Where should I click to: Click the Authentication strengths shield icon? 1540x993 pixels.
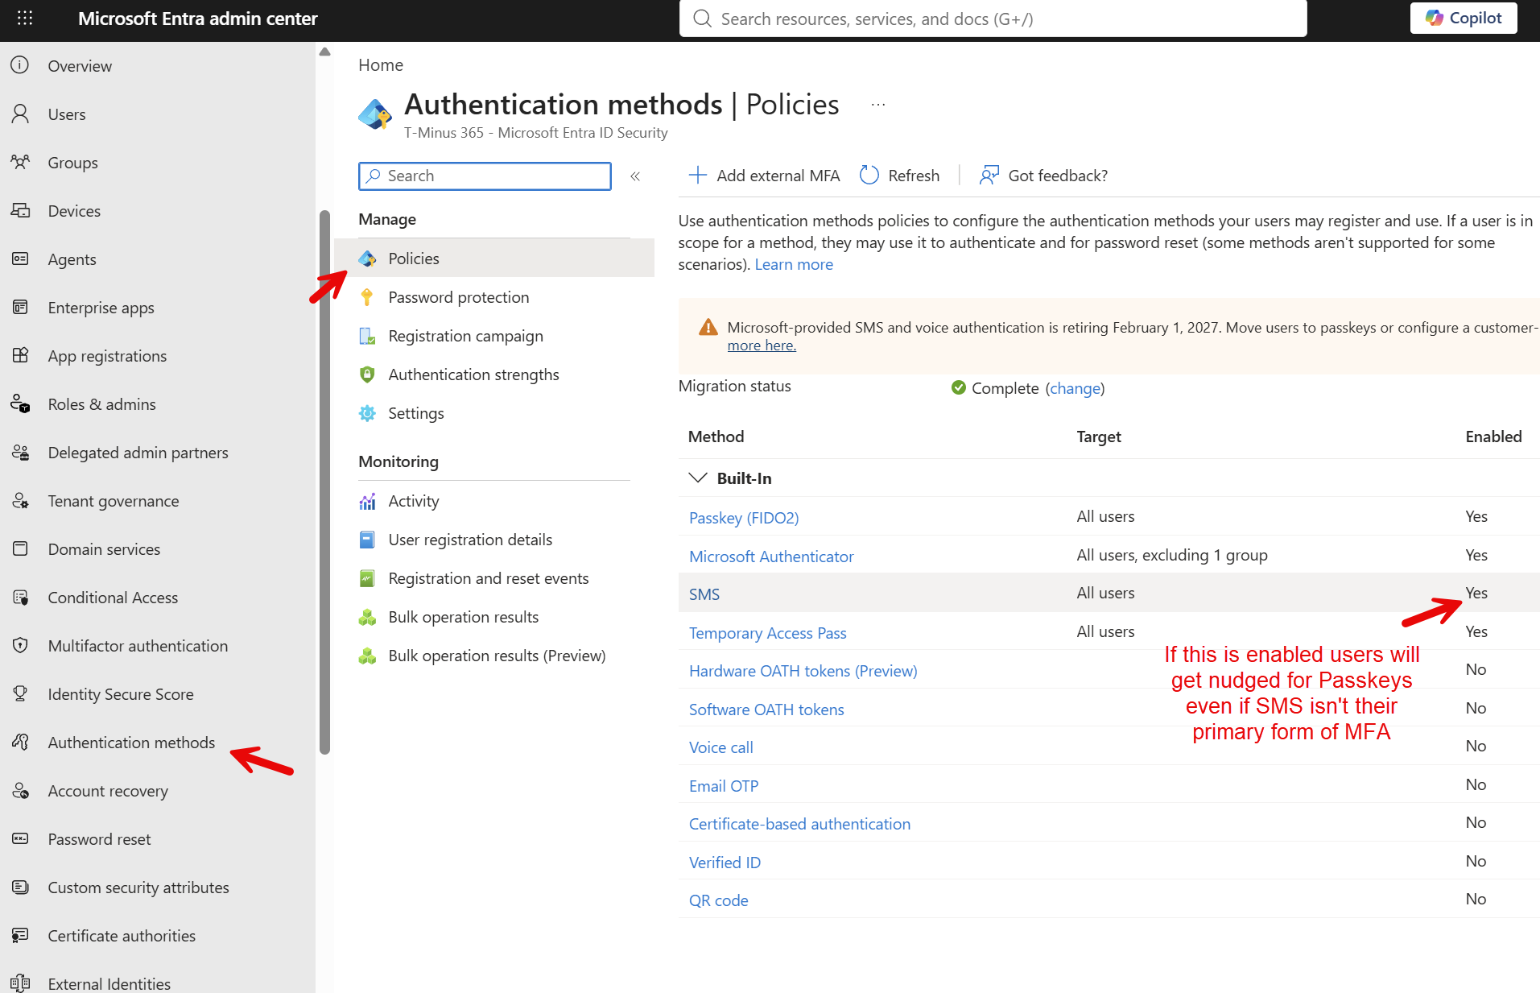tap(367, 374)
